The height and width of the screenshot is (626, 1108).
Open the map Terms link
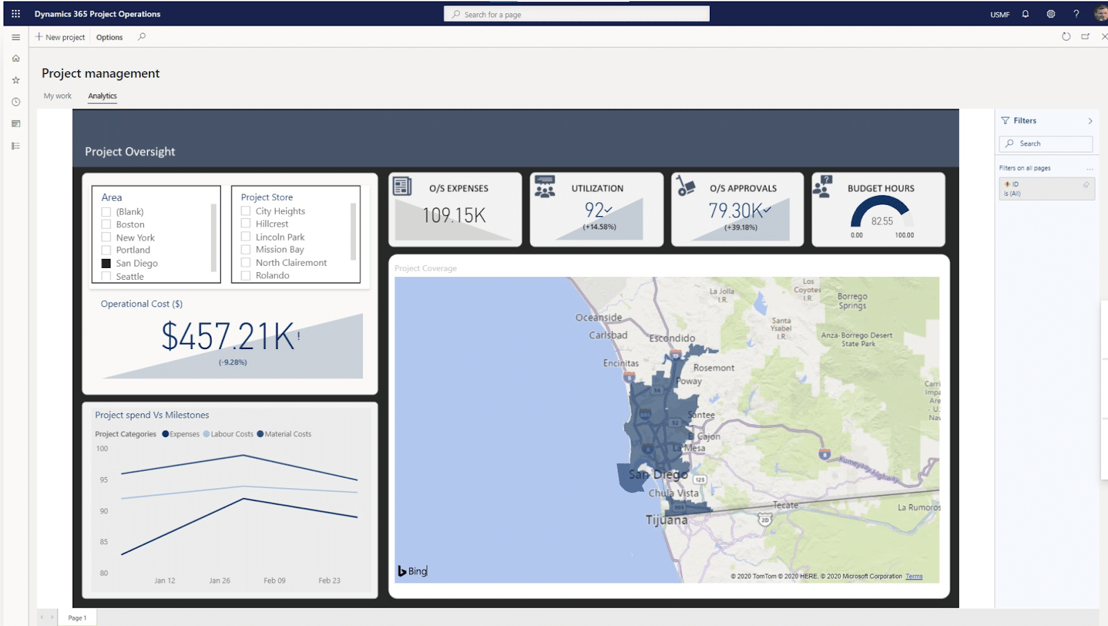(x=914, y=576)
